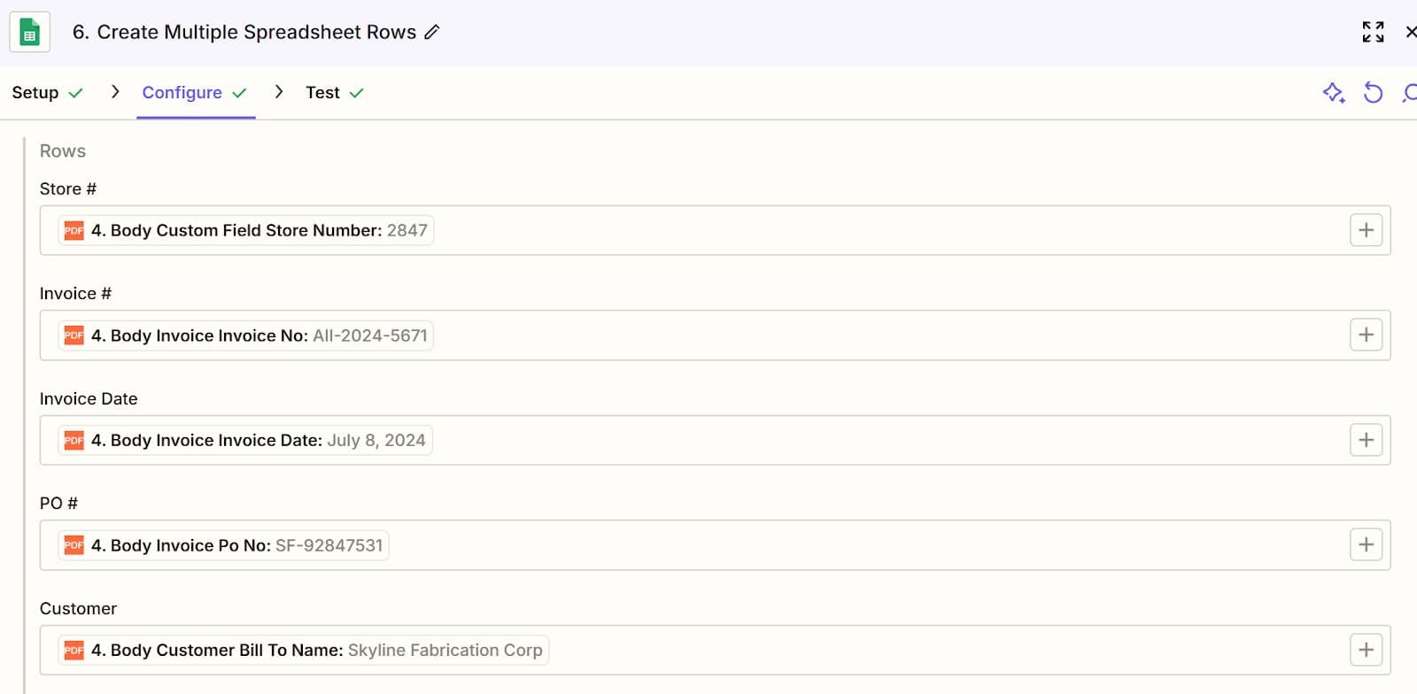The width and height of the screenshot is (1417, 694).
Task: Expand the step editor to fullscreen
Action: tap(1374, 31)
